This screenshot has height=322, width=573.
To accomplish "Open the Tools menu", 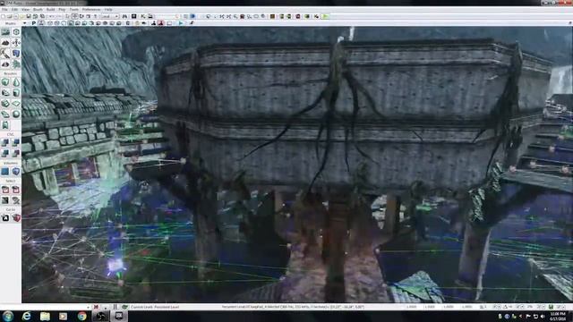I will coord(73,10).
